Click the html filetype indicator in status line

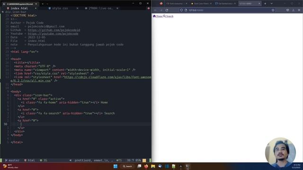(x=29, y=161)
